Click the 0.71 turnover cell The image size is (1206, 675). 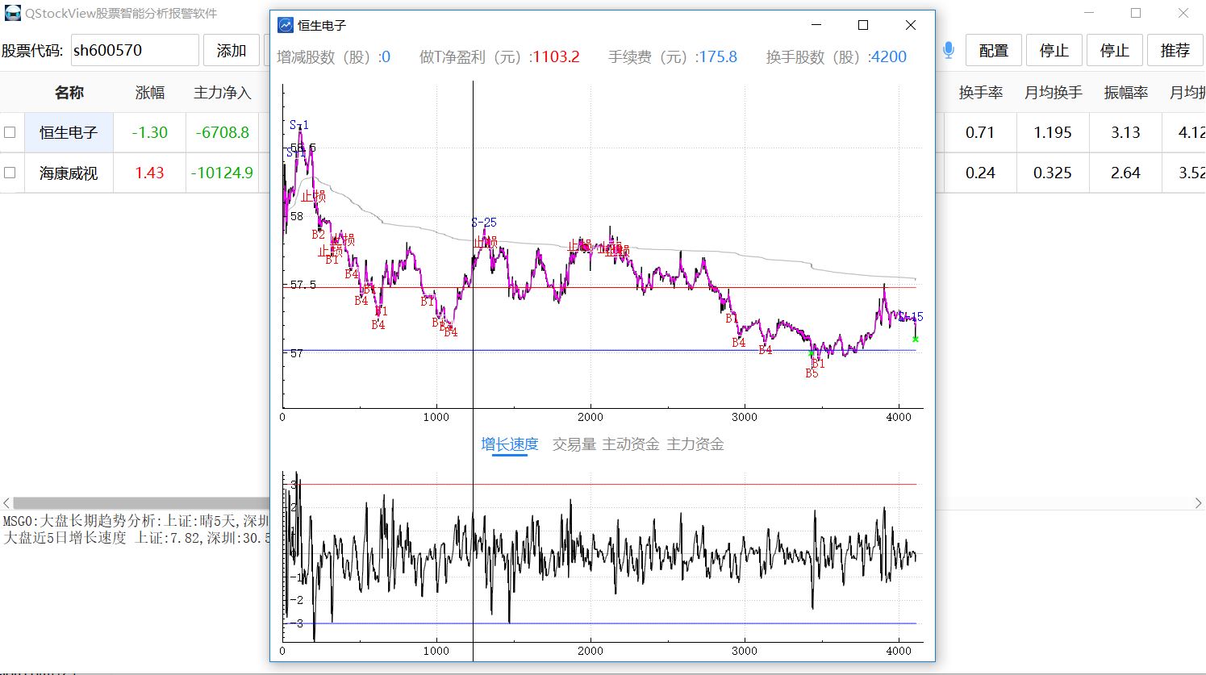pos(980,132)
